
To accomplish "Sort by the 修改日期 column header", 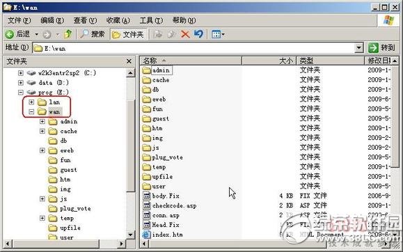I will click(x=378, y=61).
